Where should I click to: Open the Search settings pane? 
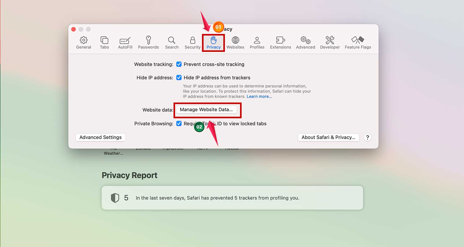pos(172,43)
